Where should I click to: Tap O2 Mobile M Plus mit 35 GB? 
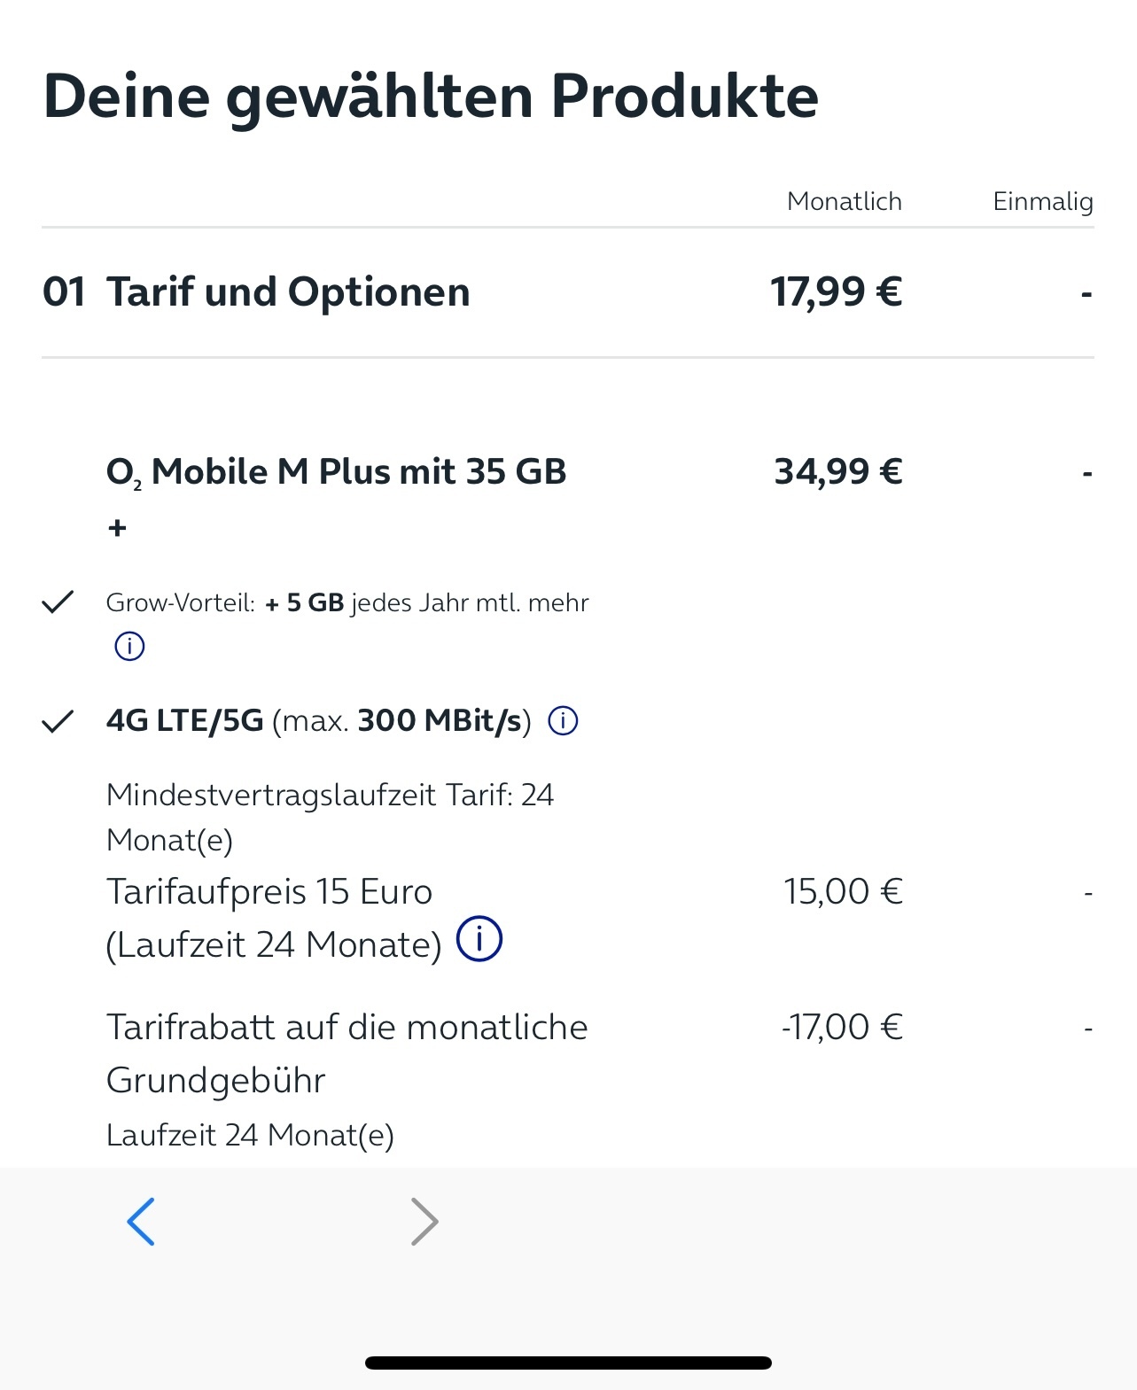[x=336, y=472]
